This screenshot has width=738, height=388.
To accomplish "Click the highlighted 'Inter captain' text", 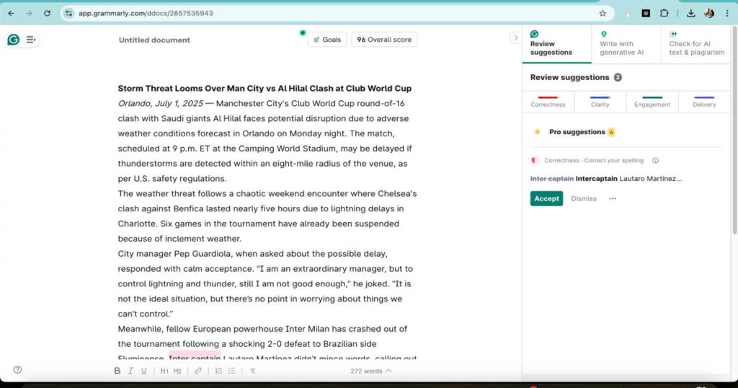I will pos(195,356).
